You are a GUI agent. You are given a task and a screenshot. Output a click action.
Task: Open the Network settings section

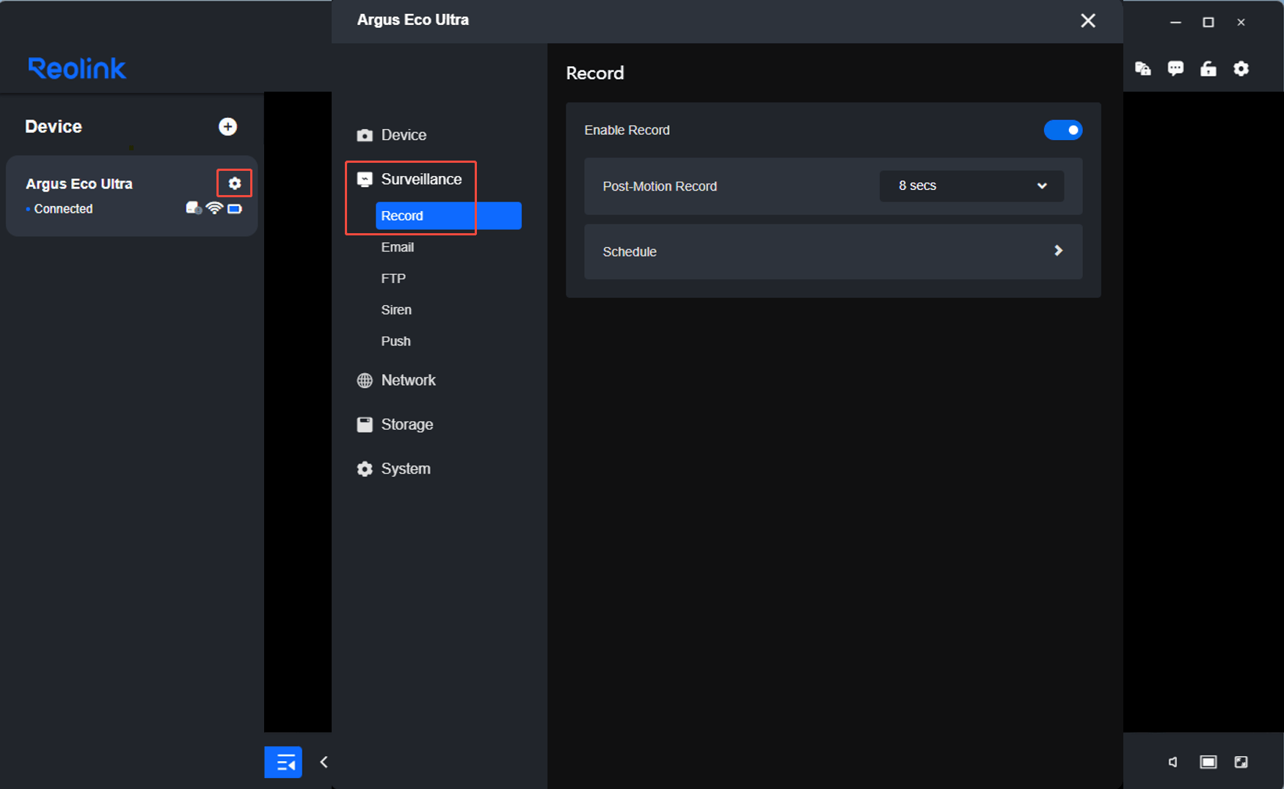408,381
